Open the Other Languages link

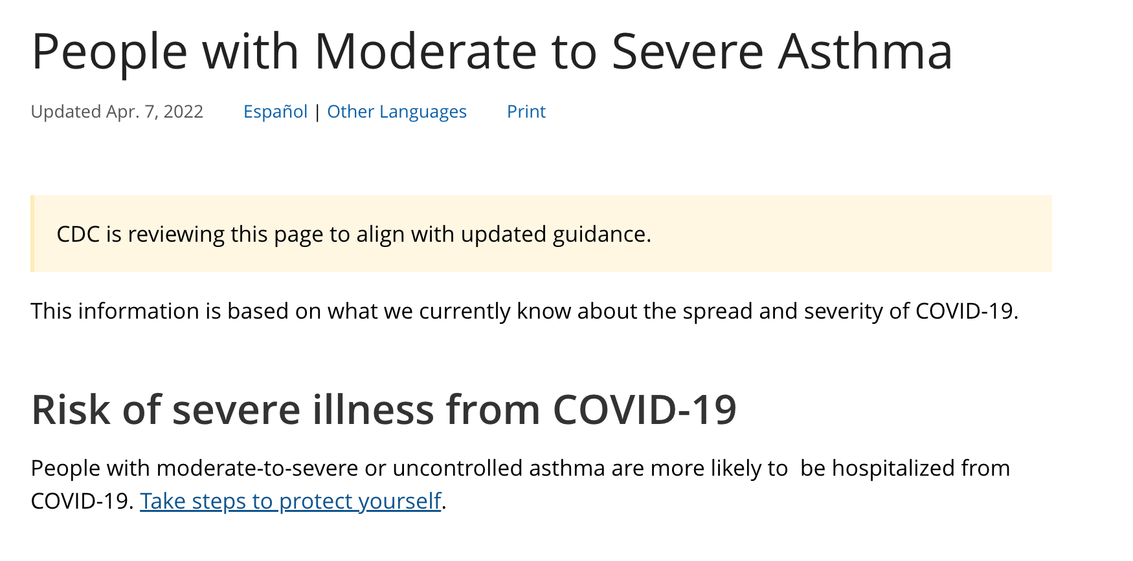397,112
